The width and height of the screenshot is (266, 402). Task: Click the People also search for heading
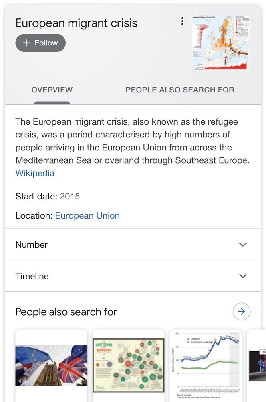66,312
